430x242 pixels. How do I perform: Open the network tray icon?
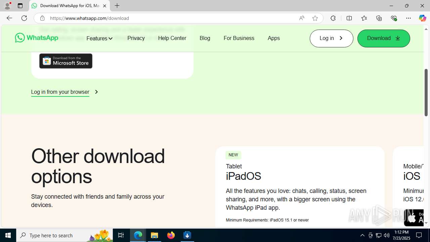(379, 235)
